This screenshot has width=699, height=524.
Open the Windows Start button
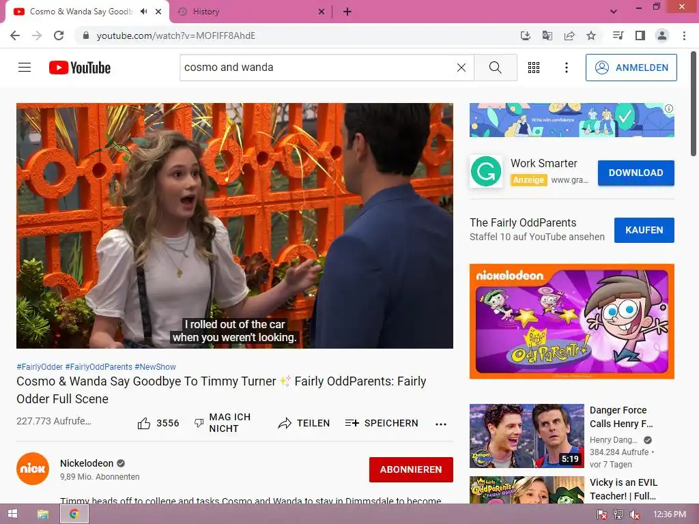pyautogui.click(x=12, y=514)
